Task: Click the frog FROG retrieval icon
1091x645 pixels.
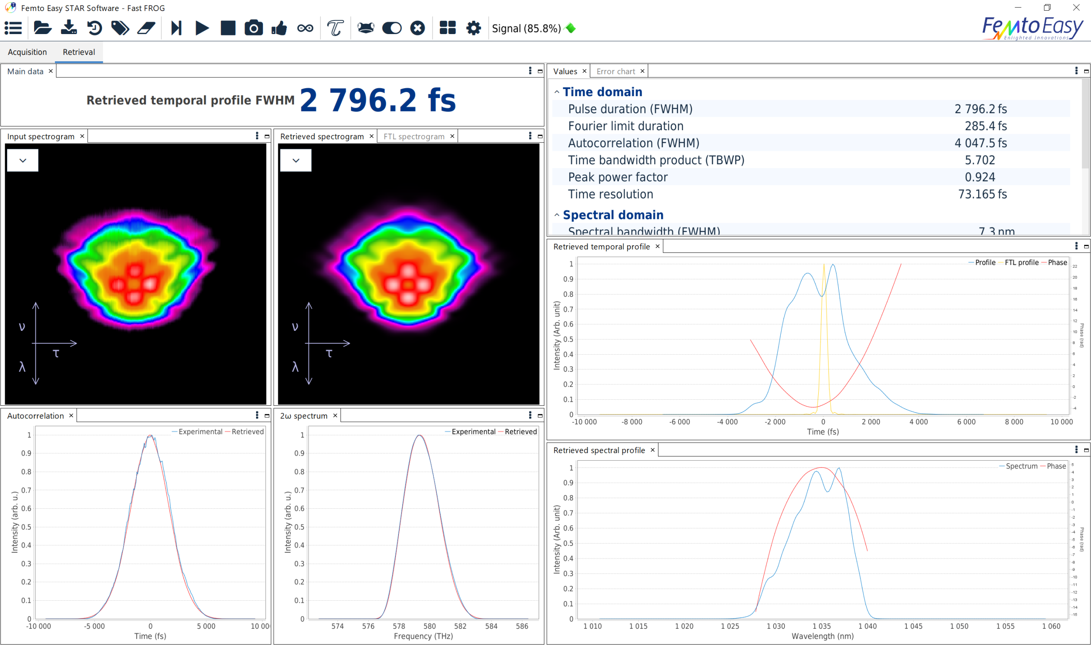Action: coord(365,28)
